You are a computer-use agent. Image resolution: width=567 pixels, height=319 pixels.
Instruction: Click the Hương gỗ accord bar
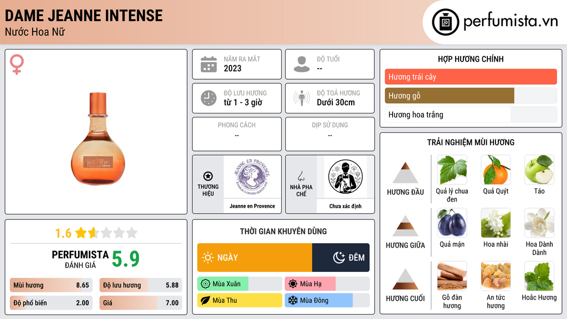(471, 95)
